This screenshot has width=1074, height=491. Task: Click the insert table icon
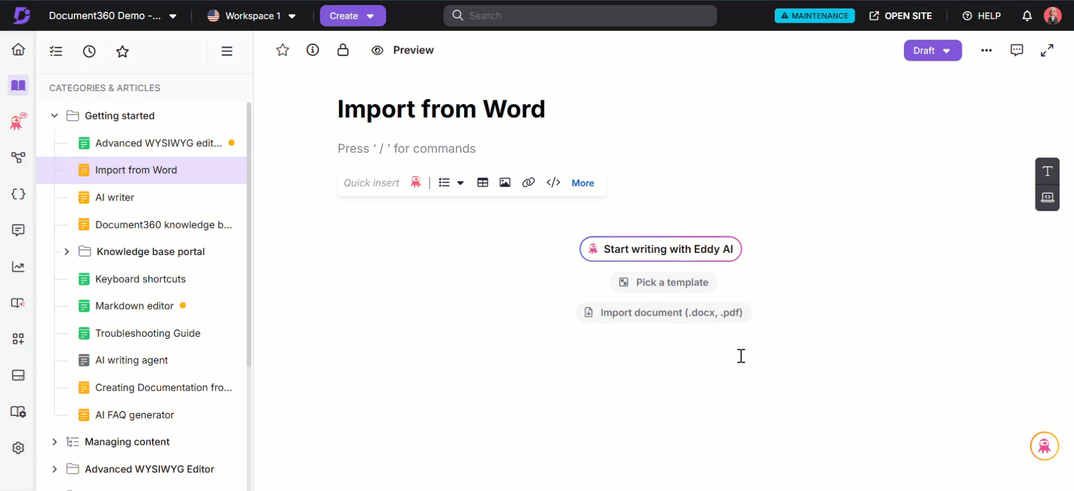point(482,182)
